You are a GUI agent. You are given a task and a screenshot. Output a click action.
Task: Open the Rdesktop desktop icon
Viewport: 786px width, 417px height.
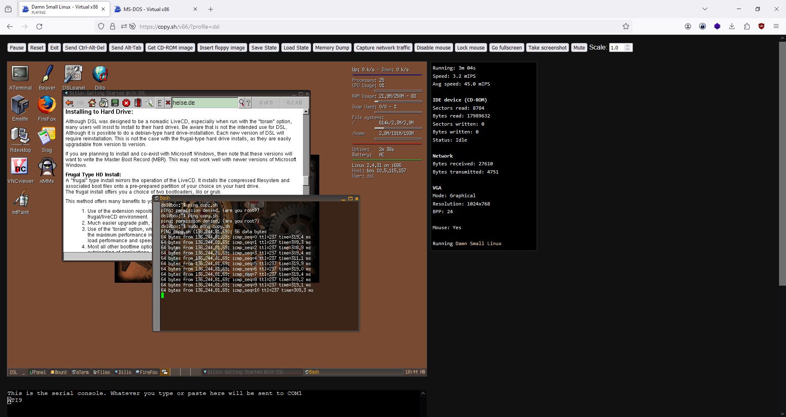[20, 140]
